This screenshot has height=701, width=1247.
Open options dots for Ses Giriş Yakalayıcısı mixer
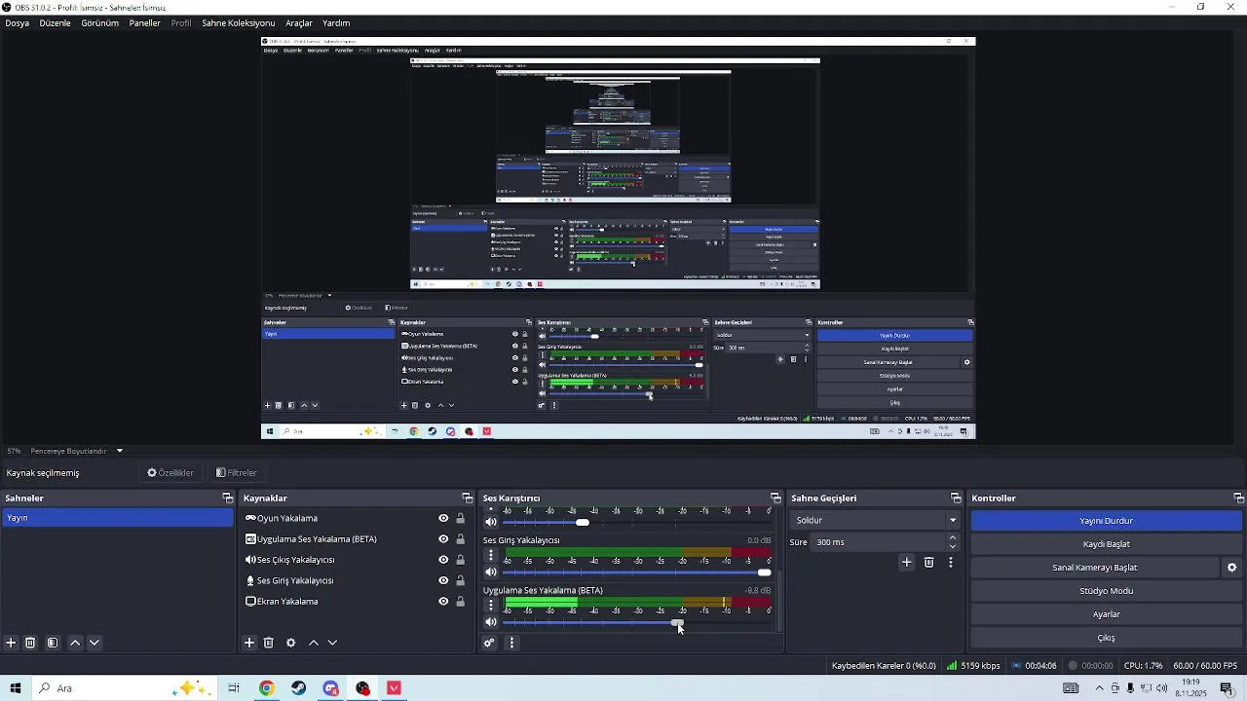(x=491, y=555)
